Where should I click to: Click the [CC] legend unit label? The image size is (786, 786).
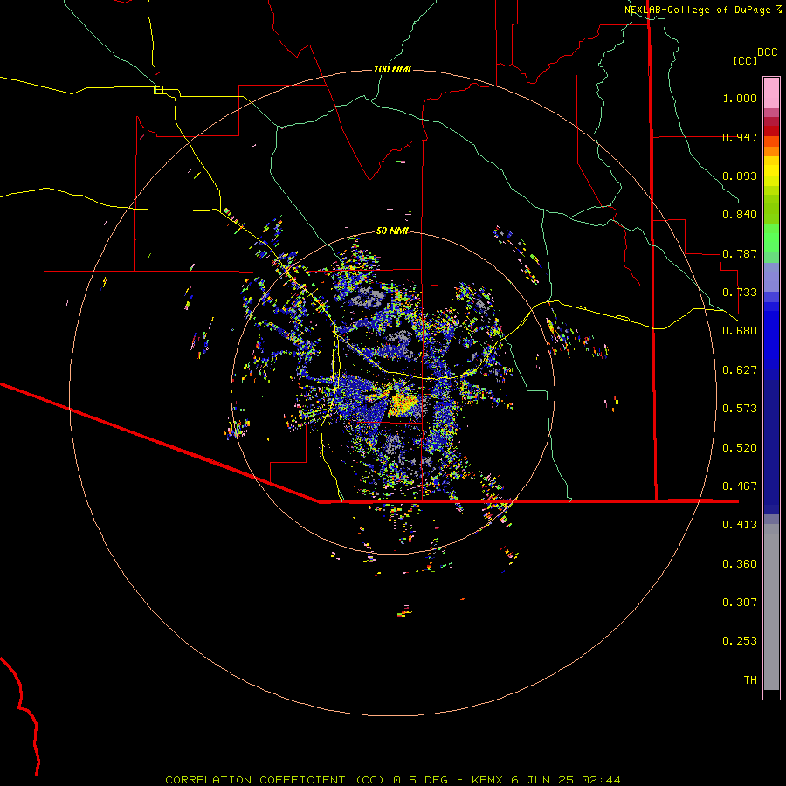746,60
